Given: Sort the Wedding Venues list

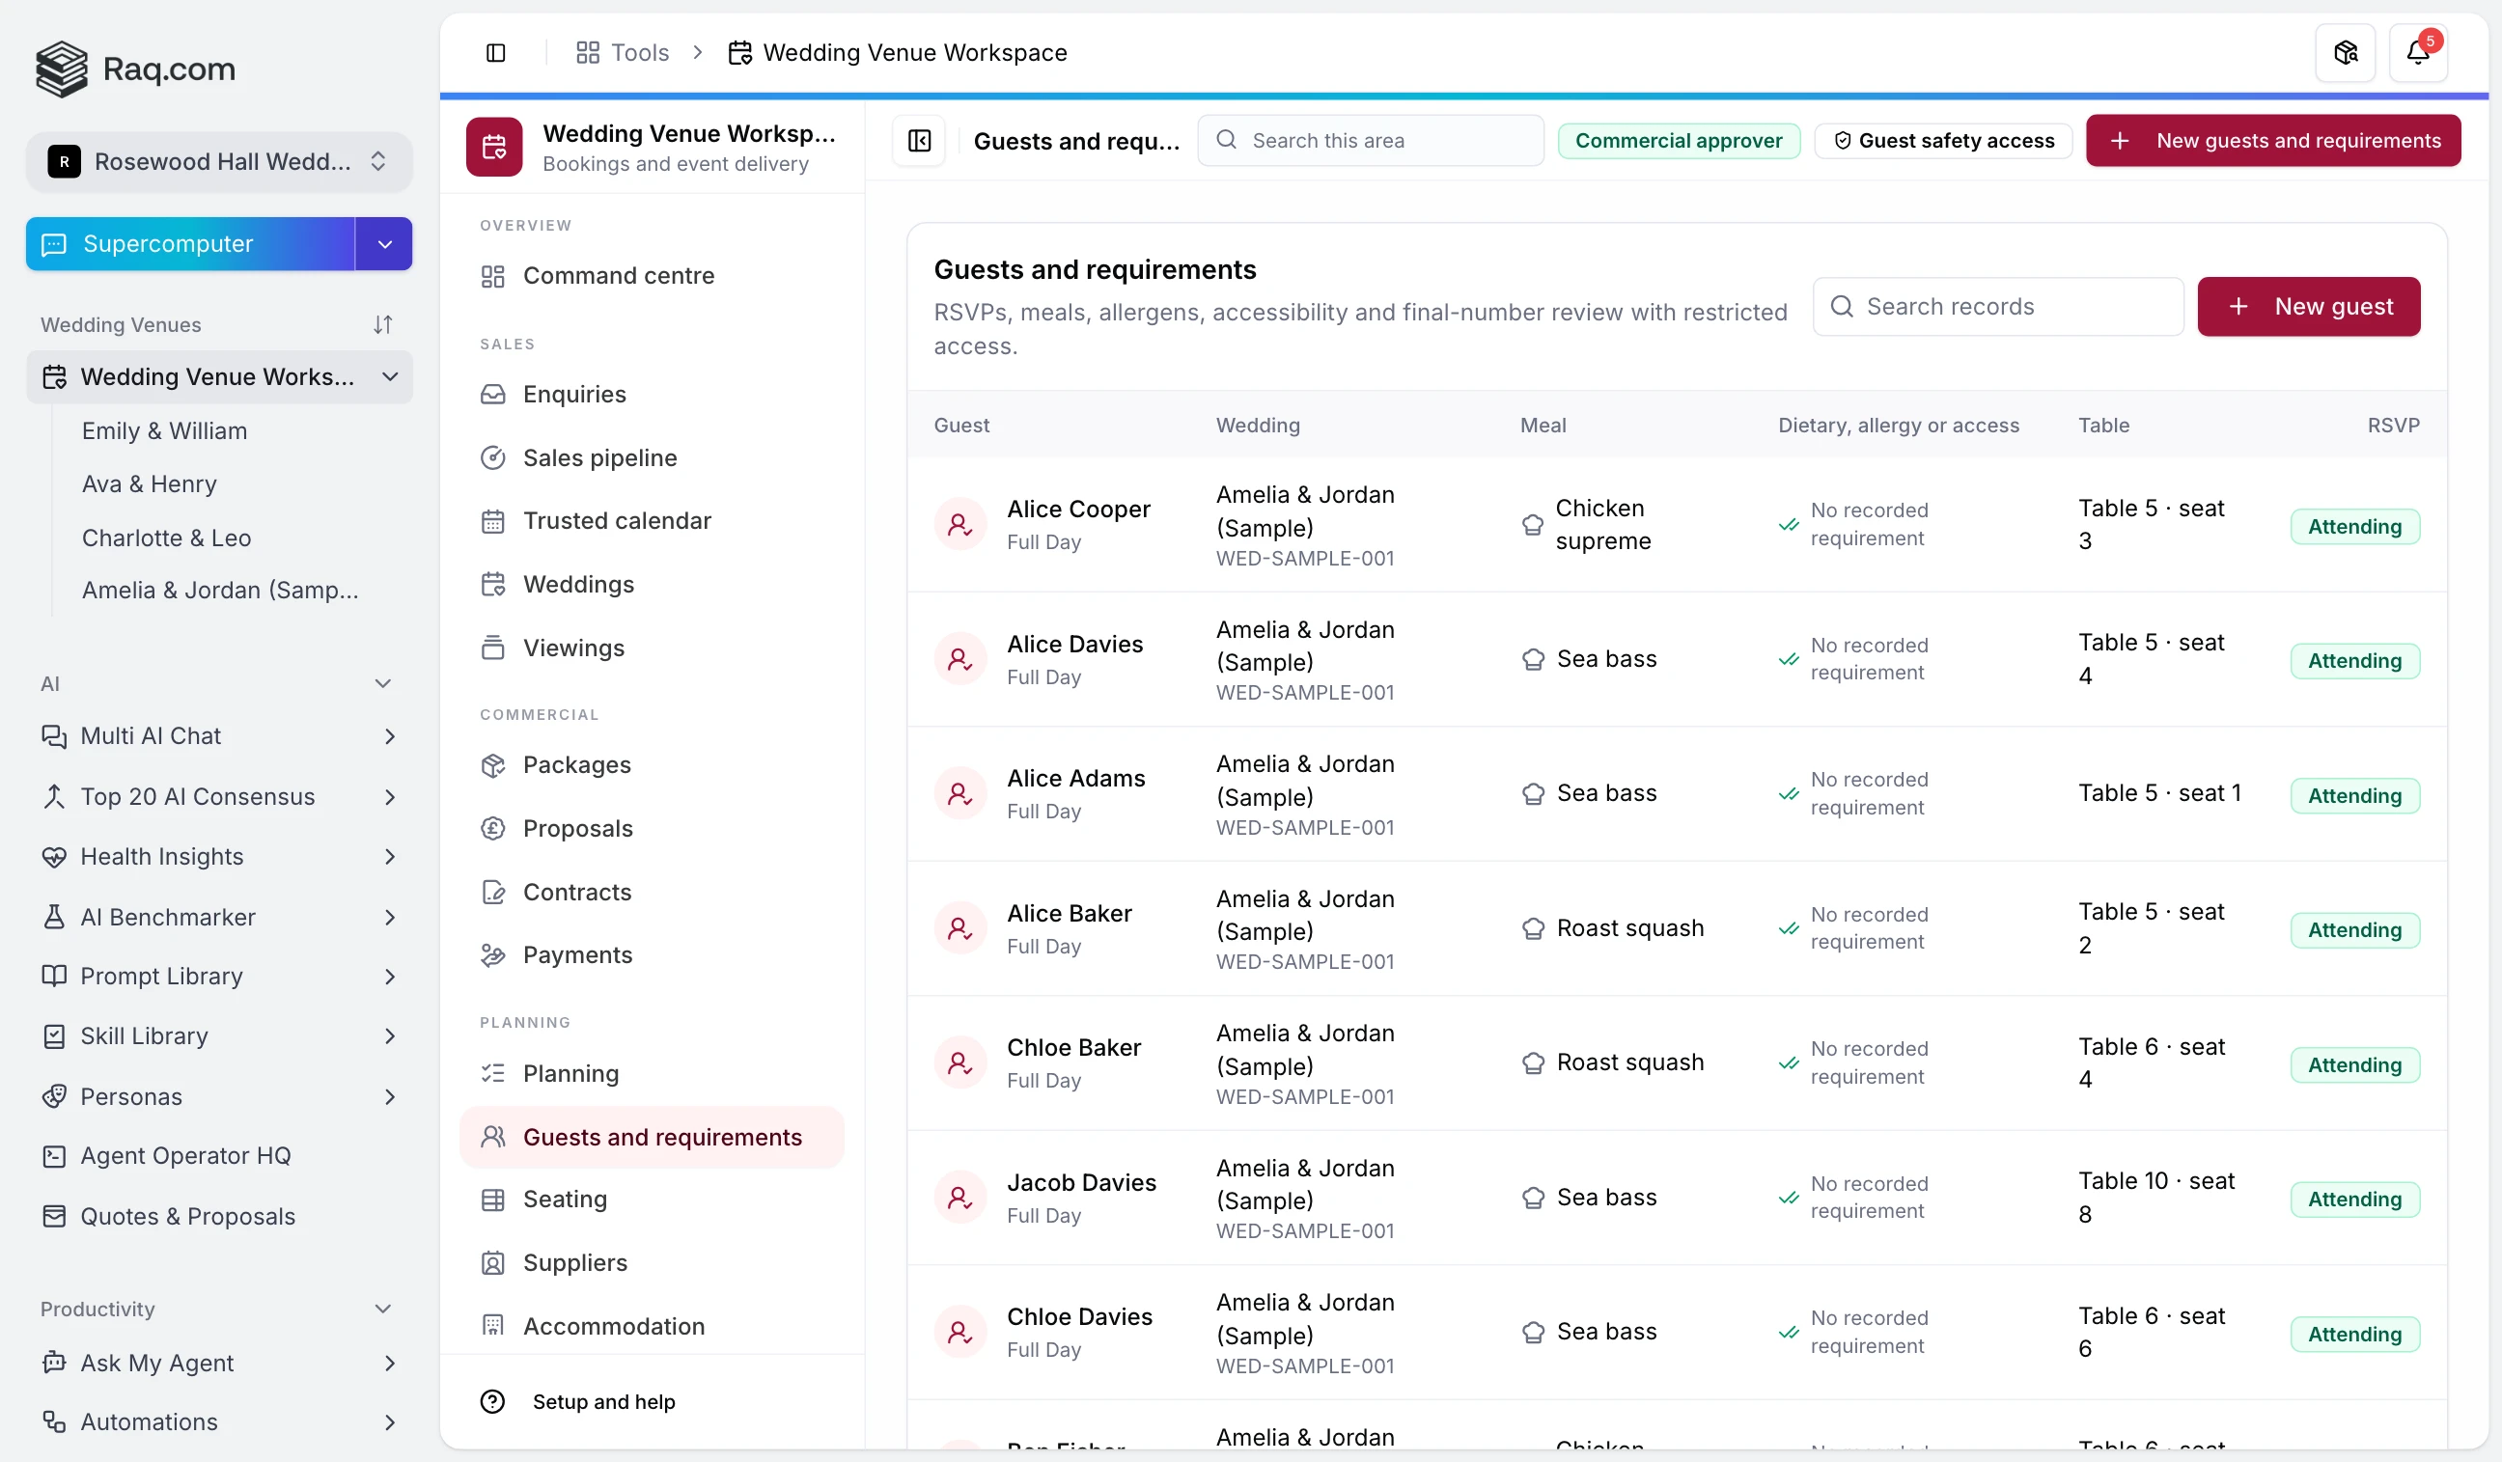Looking at the screenshot, I should pyautogui.click(x=382, y=324).
